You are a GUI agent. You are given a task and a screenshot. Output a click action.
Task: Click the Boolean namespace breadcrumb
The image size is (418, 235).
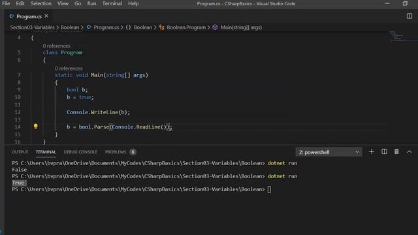(x=142, y=27)
